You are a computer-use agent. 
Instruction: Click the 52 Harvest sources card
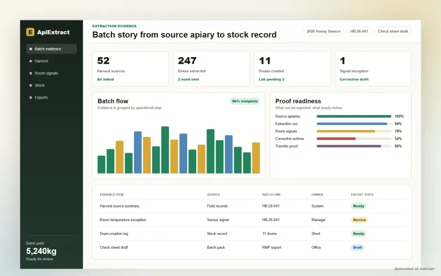pyautogui.click(x=131, y=68)
